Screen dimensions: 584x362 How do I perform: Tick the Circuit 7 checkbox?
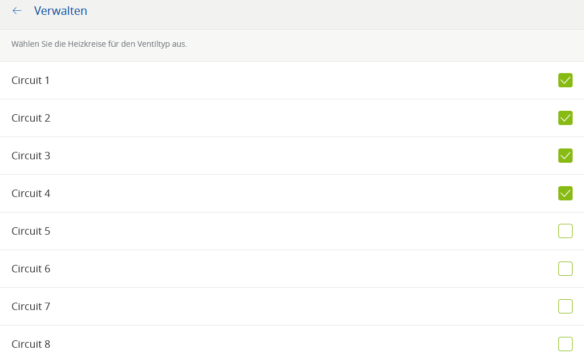click(x=565, y=307)
